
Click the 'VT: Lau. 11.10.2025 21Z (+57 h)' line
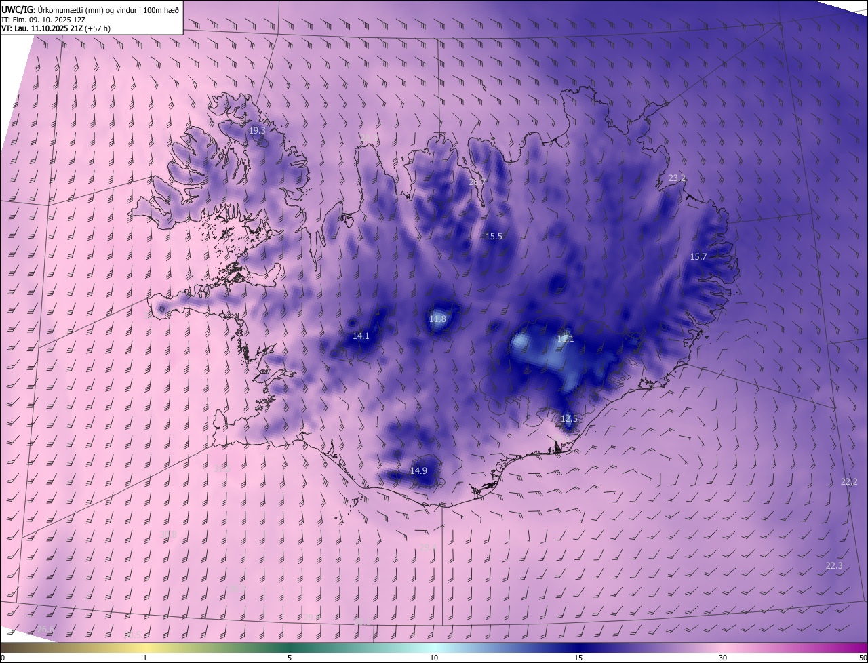tap(56, 28)
